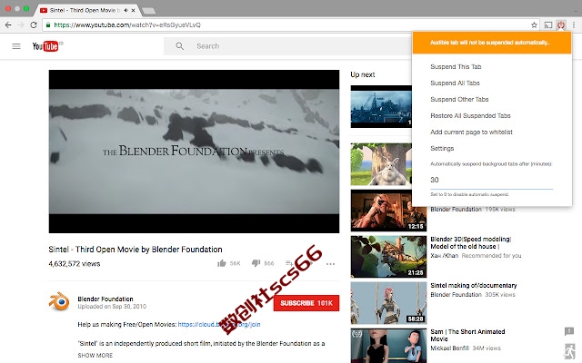Open Blender Foundation channel name link

105,299
